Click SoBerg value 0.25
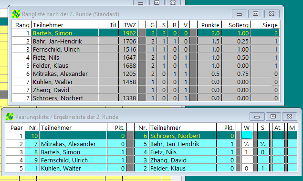 [243, 42]
